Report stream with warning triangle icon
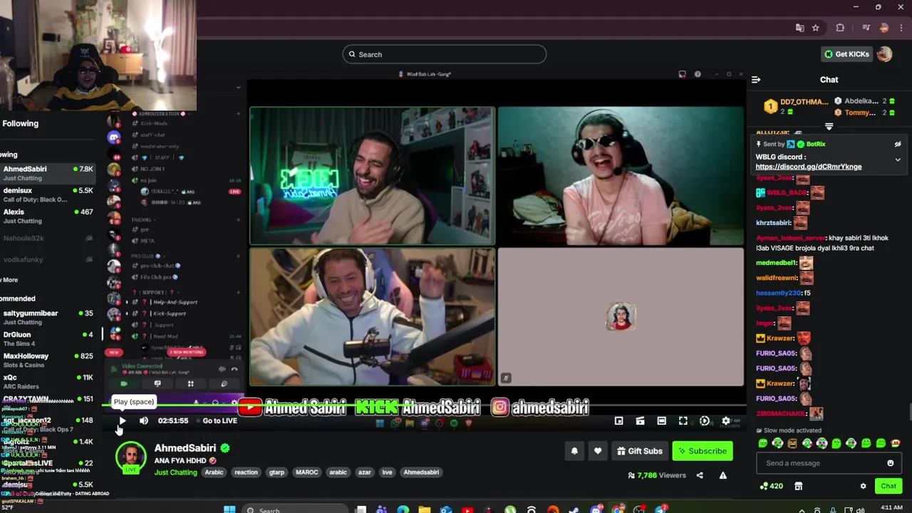Image resolution: width=912 pixels, height=513 pixels. tap(723, 475)
